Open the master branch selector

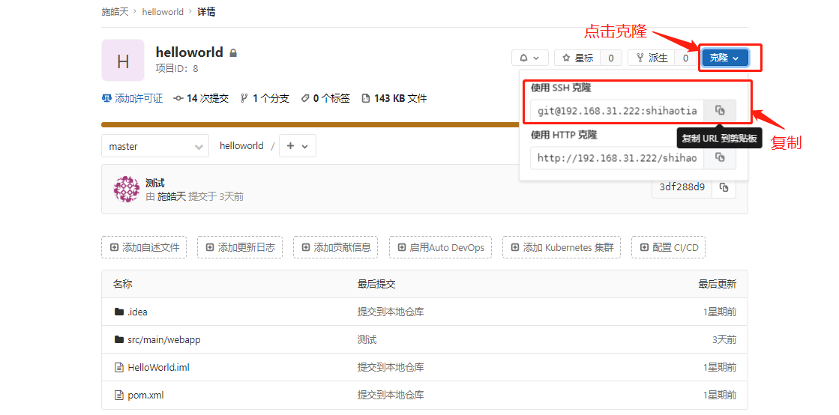point(155,146)
